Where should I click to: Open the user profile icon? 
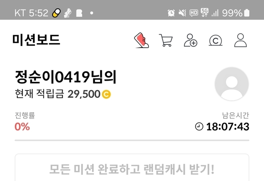pos(240,40)
